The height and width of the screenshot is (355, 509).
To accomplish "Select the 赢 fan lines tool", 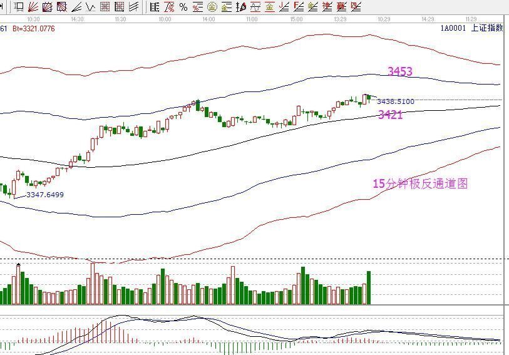I will click(341, 6).
